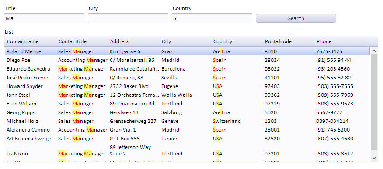Select the Roland Mendel row
Image resolution: width=383 pixels, height=169 pixels.
click(x=187, y=51)
